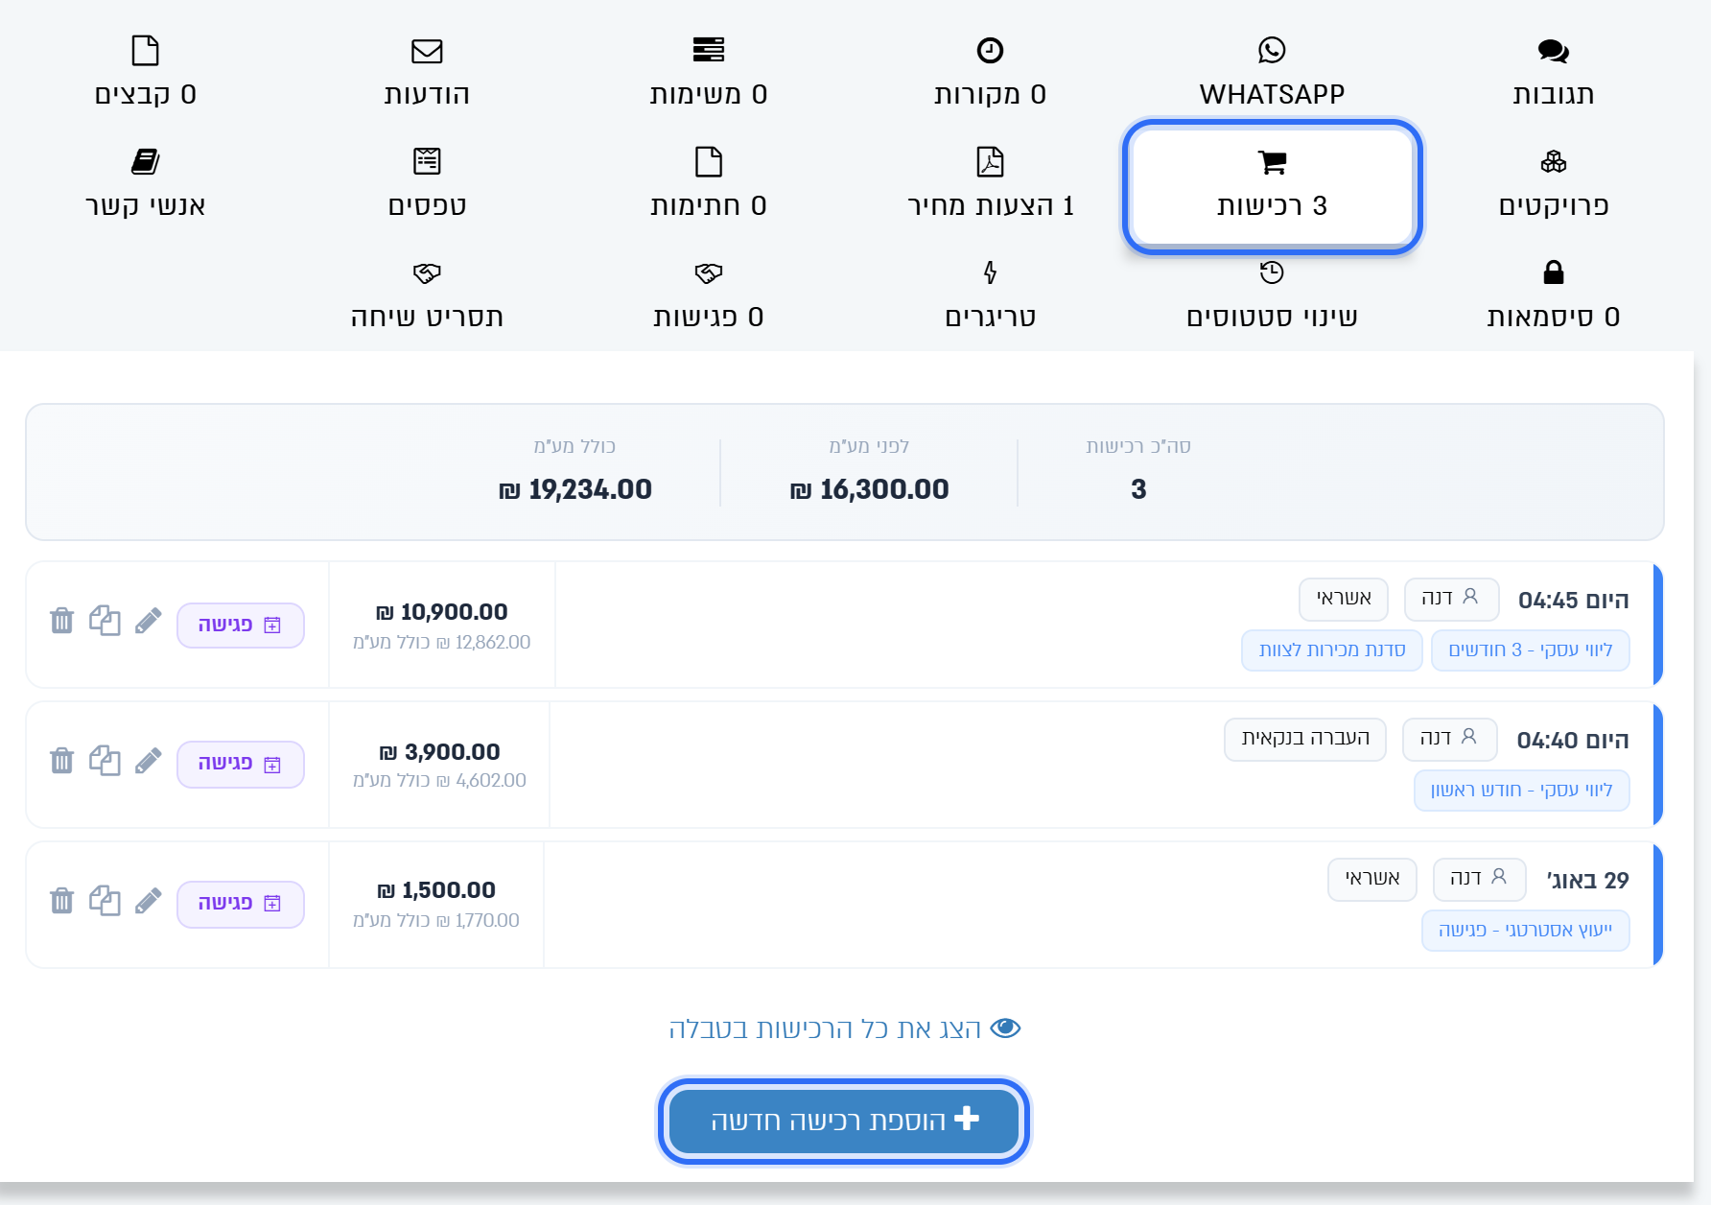Duplicate the ₪1,500.00 purchase
The width and height of the screenshot is (1711, 1205).
coord(105,901)
